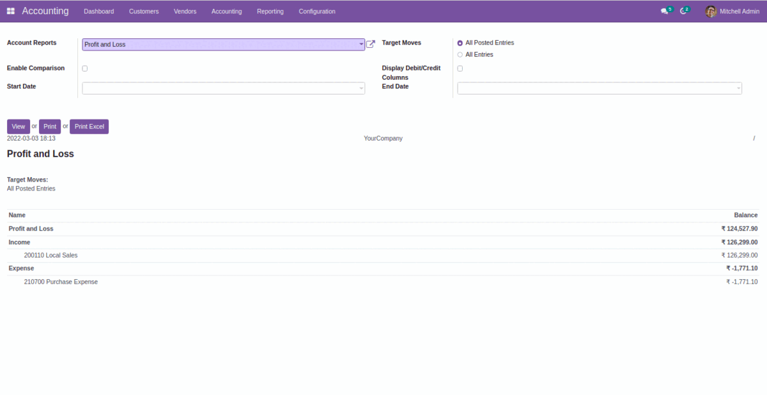Click the Print Excel button
Image resolution: width=767 pixels, height=395 pixels.
tap(89, 127)
